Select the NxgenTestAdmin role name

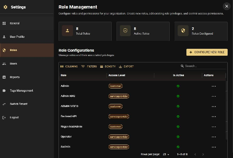coord(71,127)
